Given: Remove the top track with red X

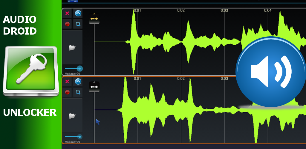Looking at the screenshot, I should click(67, 13).
